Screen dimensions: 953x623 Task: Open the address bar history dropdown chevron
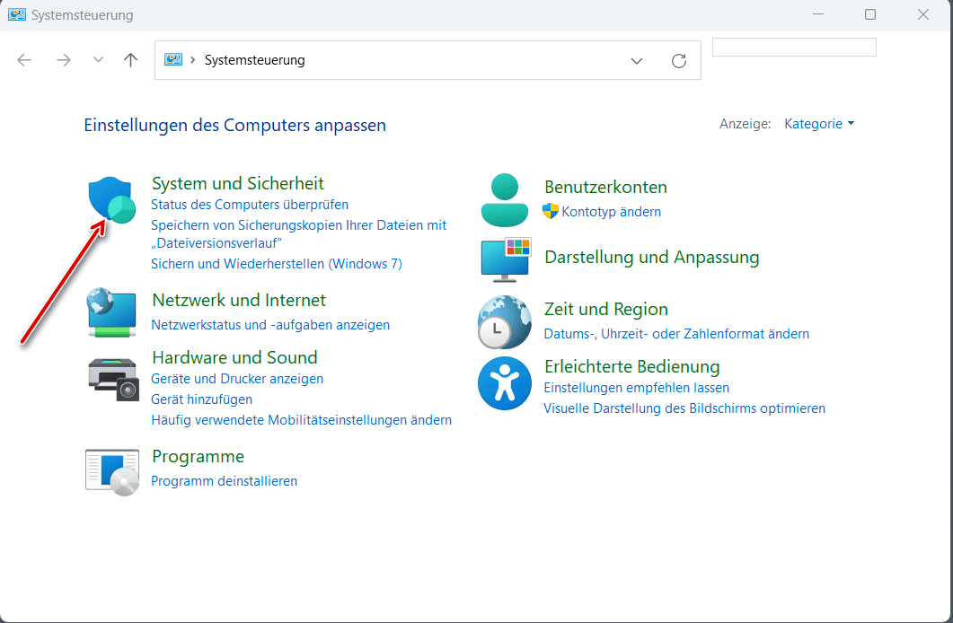tap(637, 61)
